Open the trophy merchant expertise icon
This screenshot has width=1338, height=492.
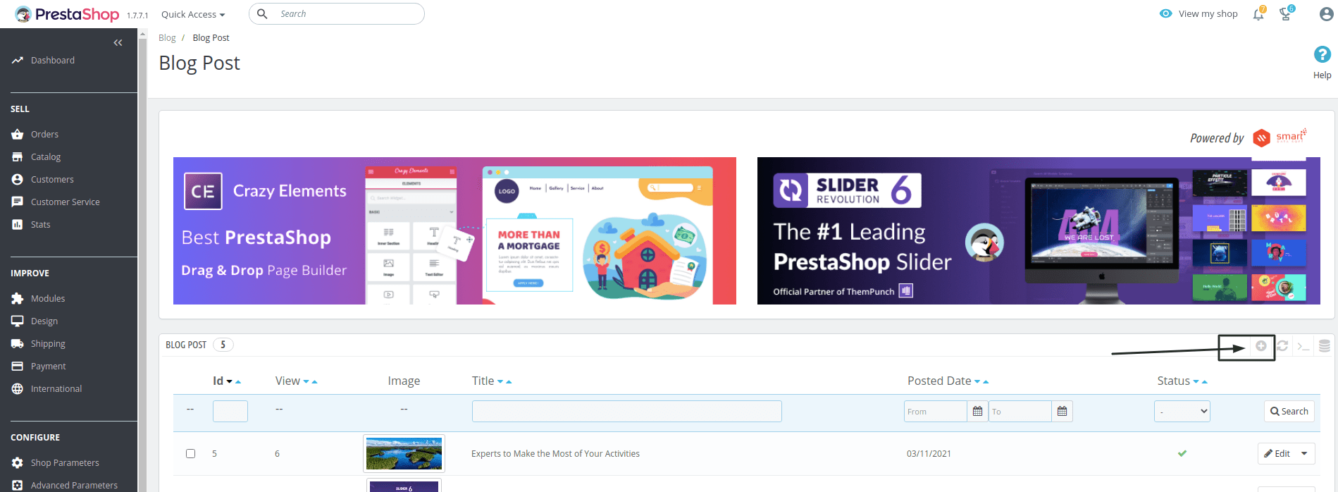[1286, 14]
